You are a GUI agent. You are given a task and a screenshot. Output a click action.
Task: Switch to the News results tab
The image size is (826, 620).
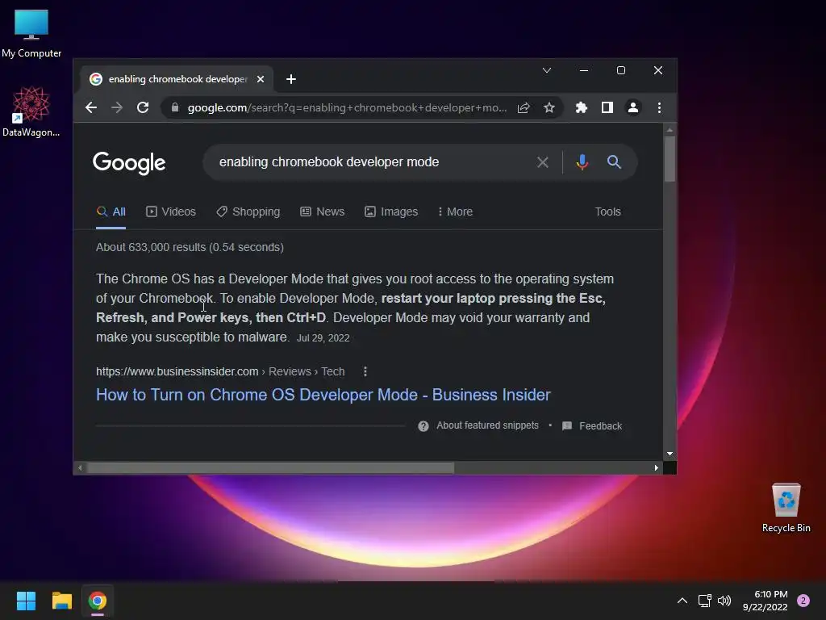pos(323,212)
